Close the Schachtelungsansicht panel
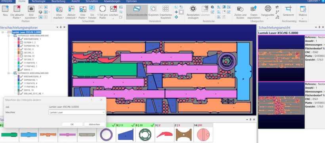Screen dimensions: 325x143 [323, 27]
